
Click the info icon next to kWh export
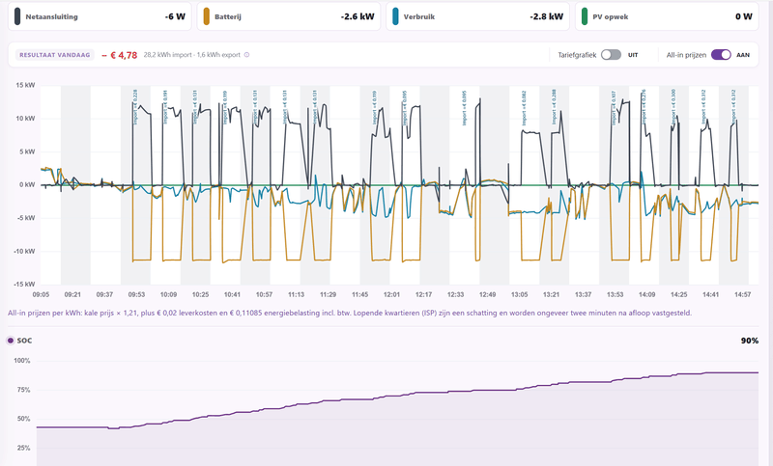(247, 55)
